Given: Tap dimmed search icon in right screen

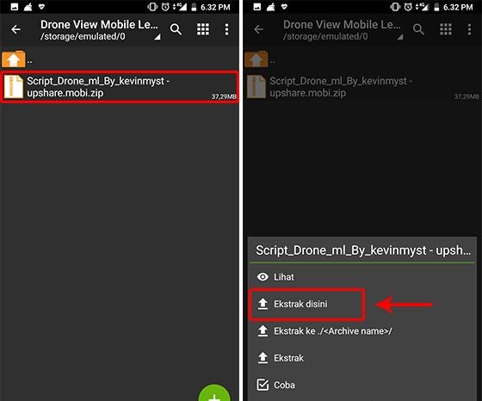Looking at the screenshot, I should (x=418, y=29).
